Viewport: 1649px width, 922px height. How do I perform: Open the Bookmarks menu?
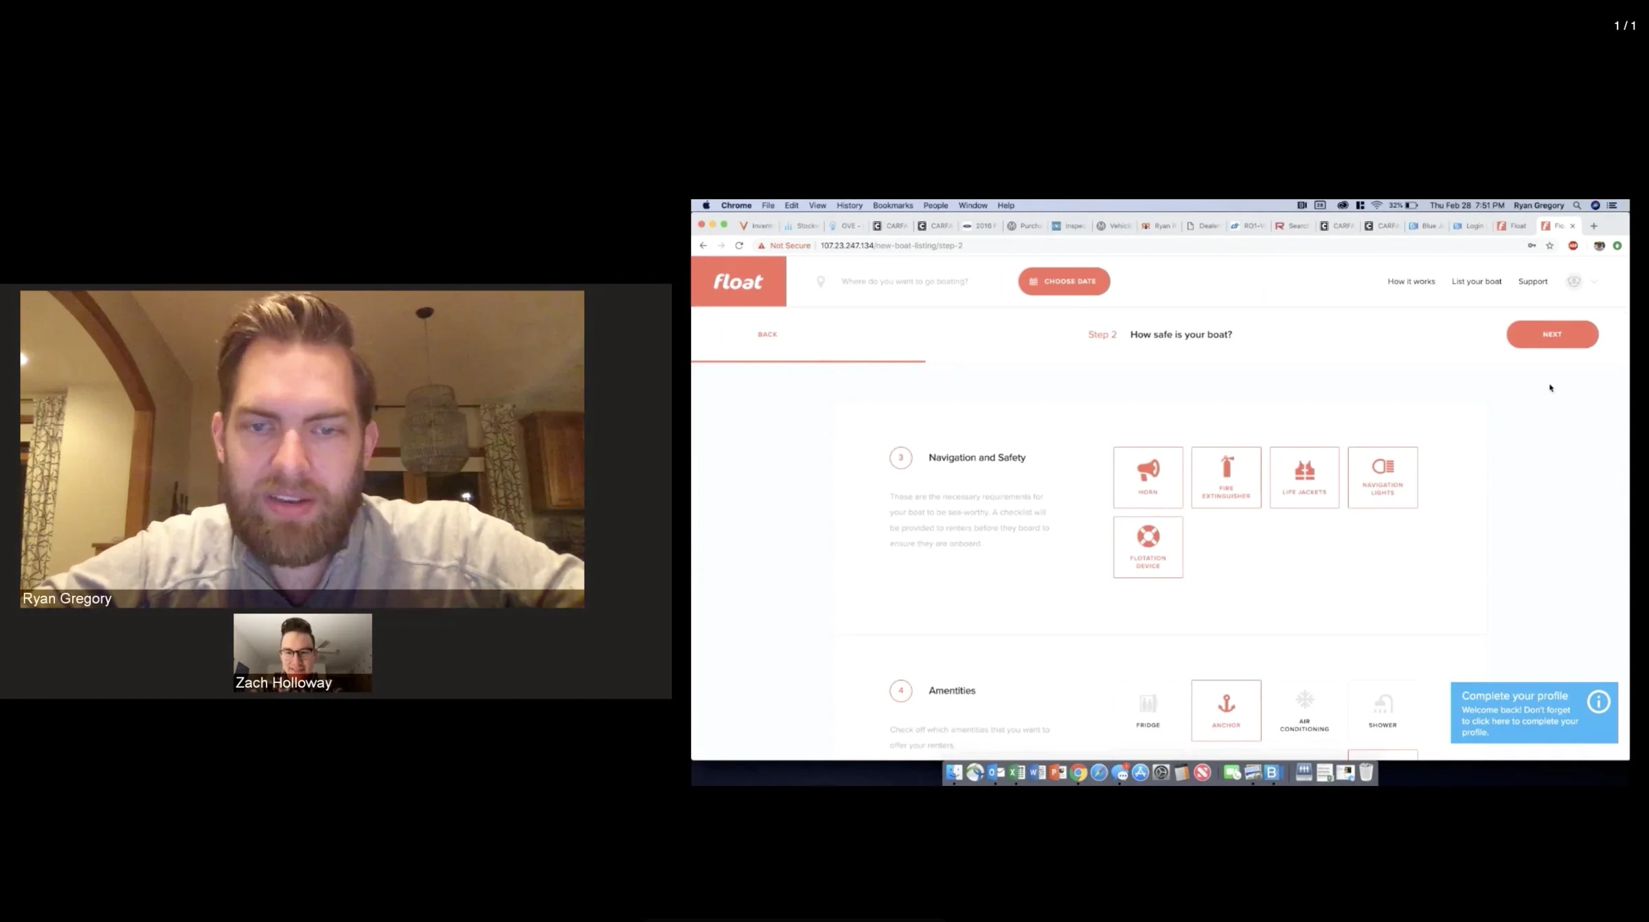892,205
